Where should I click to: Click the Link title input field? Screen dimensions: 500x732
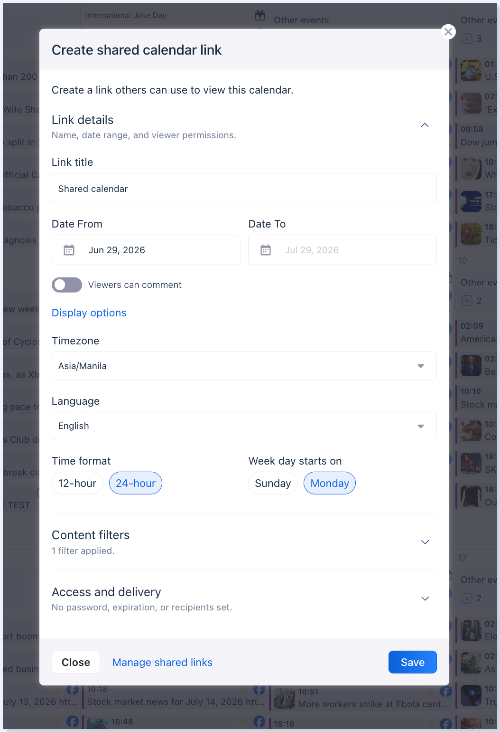[x=244, y=189]
